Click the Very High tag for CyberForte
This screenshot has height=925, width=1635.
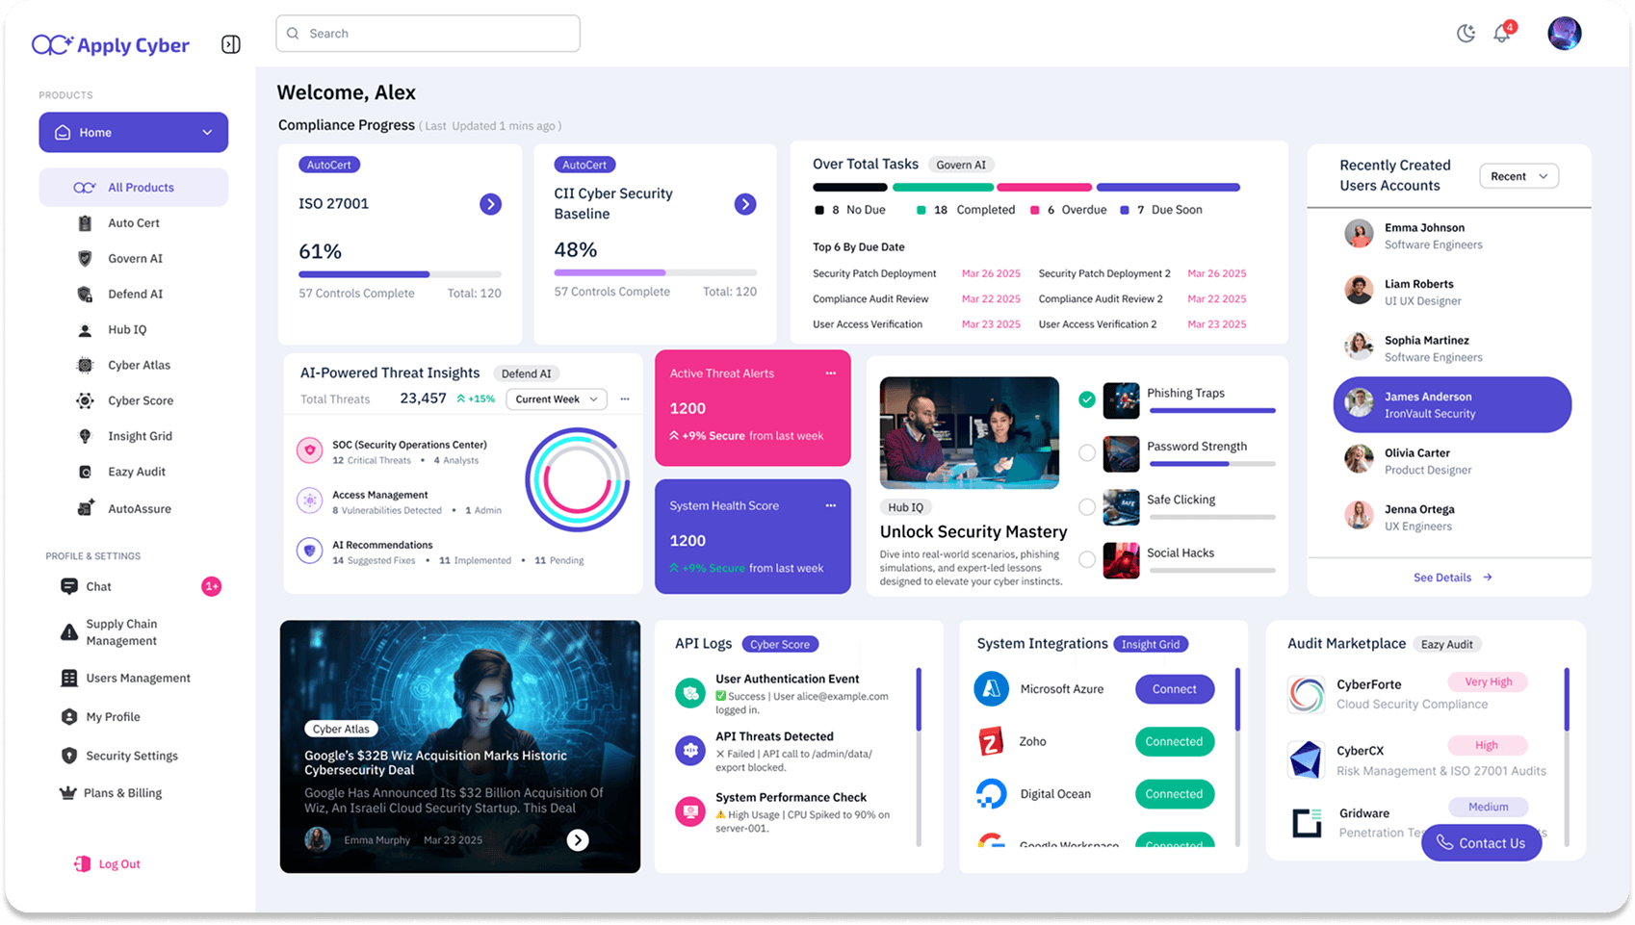click(1489, 681)
